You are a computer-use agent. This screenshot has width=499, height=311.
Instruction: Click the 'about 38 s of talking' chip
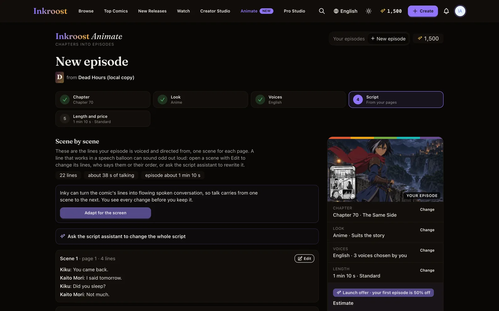[x=111, y=175]
